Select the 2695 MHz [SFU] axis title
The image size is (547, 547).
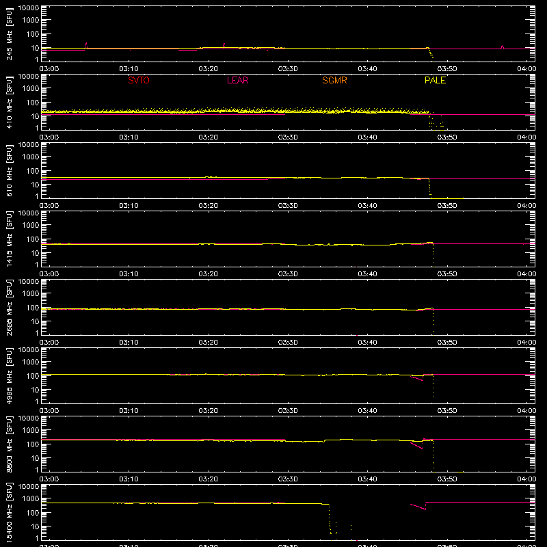[x=10, y=307]
